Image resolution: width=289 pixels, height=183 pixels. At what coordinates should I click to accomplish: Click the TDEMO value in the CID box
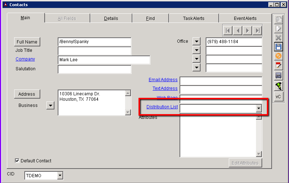click(x=34, y=176)
